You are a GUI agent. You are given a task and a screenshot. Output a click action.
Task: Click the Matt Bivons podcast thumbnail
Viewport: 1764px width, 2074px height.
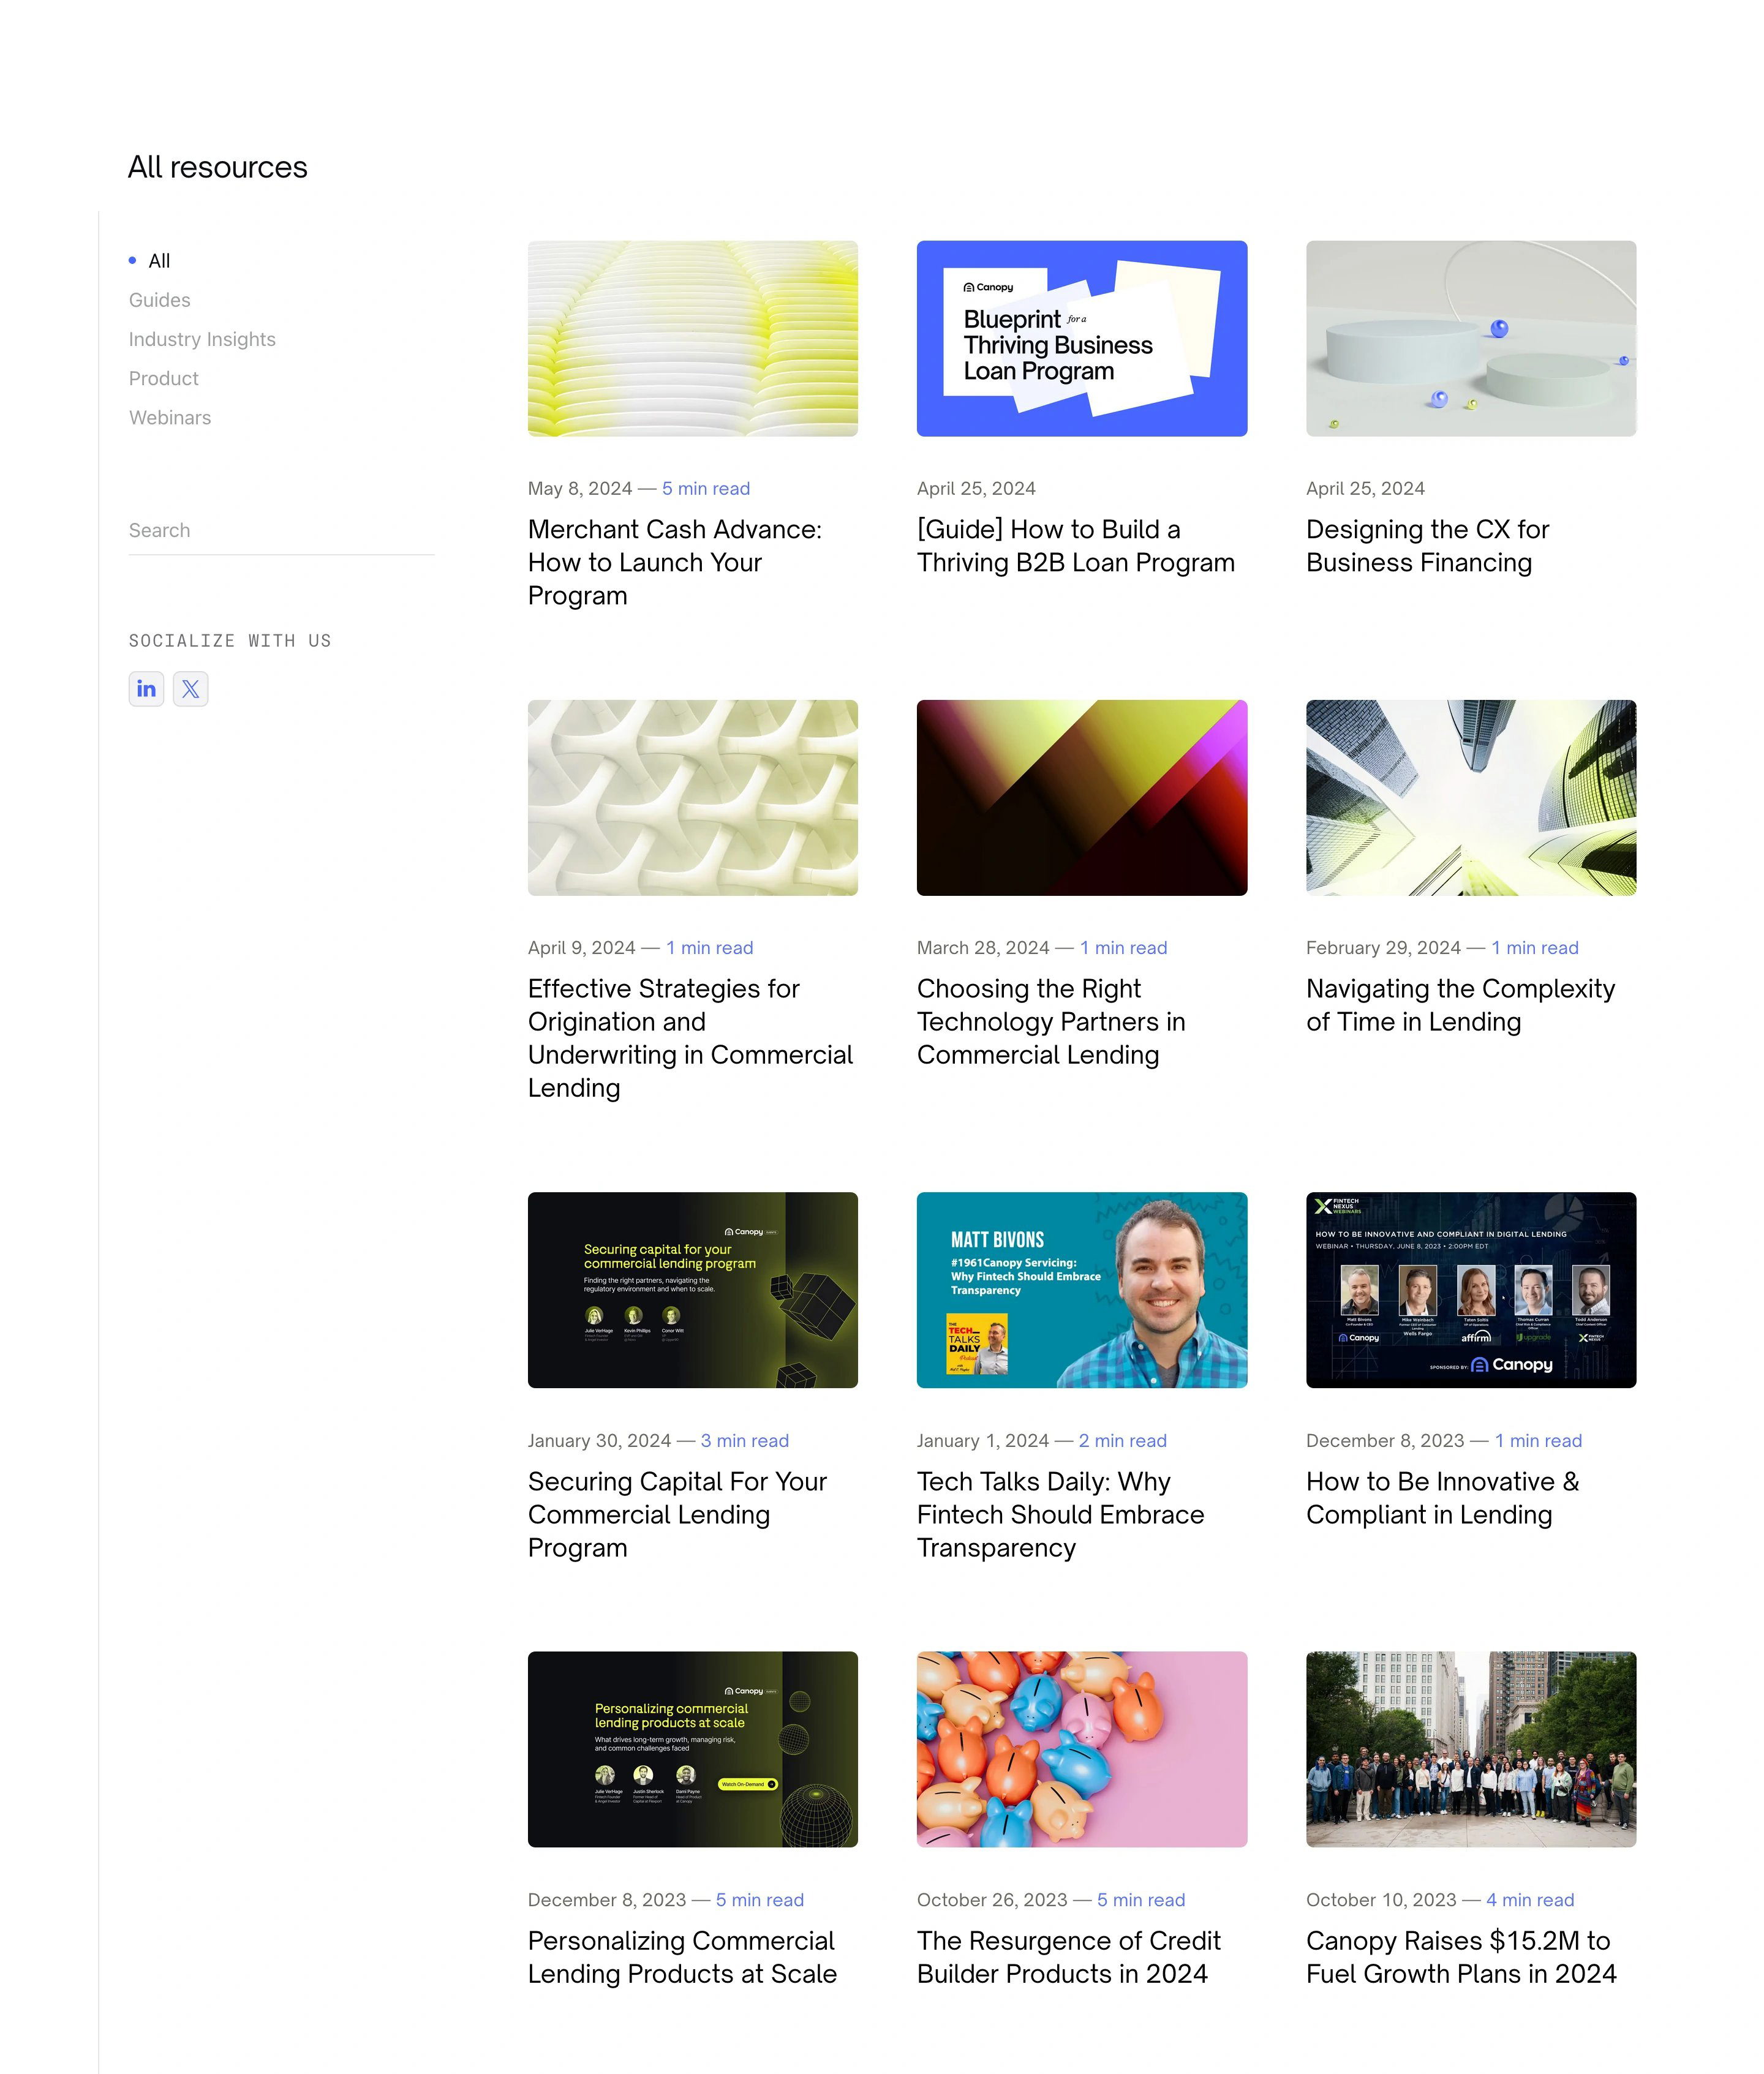1082,1290
